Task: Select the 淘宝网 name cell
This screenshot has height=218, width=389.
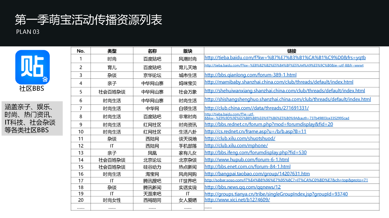Action: click(152, 174)
